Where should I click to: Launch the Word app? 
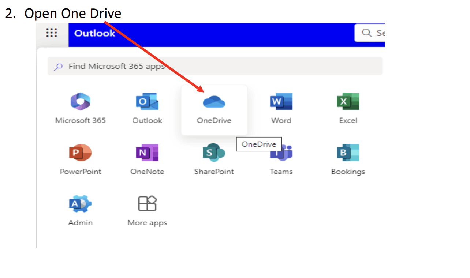pyautogui.click(x=281, y=108)
